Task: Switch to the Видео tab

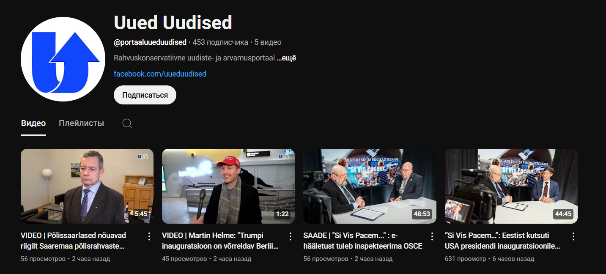Action: click(x=33, y=123)
